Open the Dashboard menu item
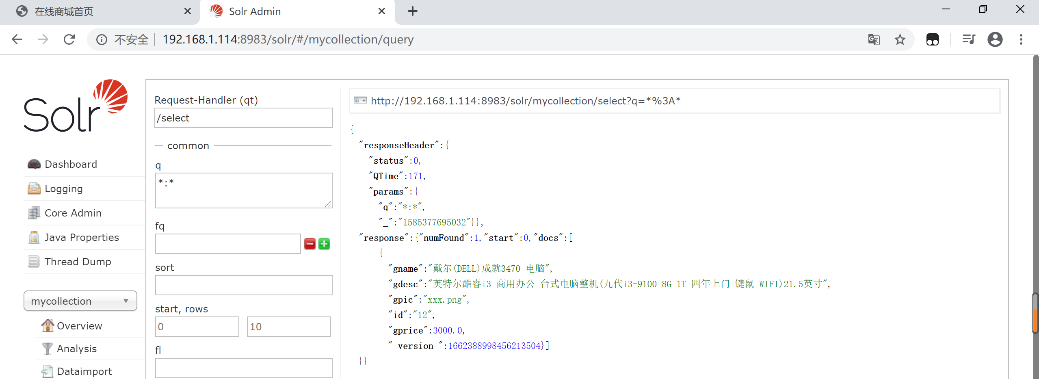Viewport: 1039px width, 379px height. tap(71, 164)
